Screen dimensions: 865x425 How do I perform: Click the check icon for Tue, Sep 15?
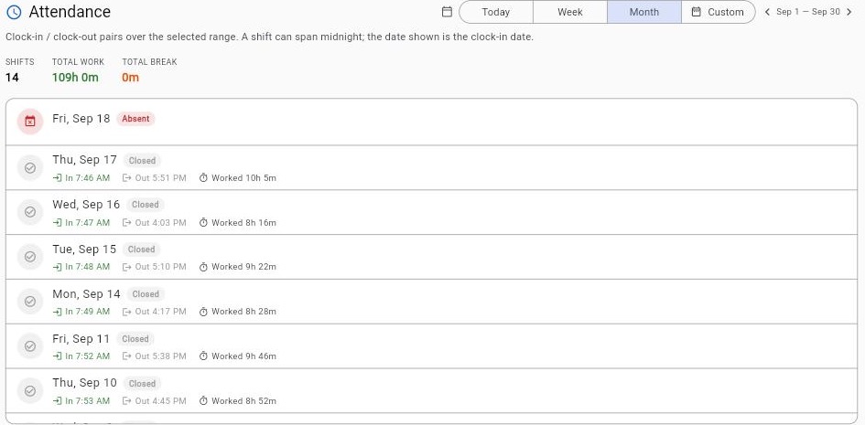(x=30, y=257)
